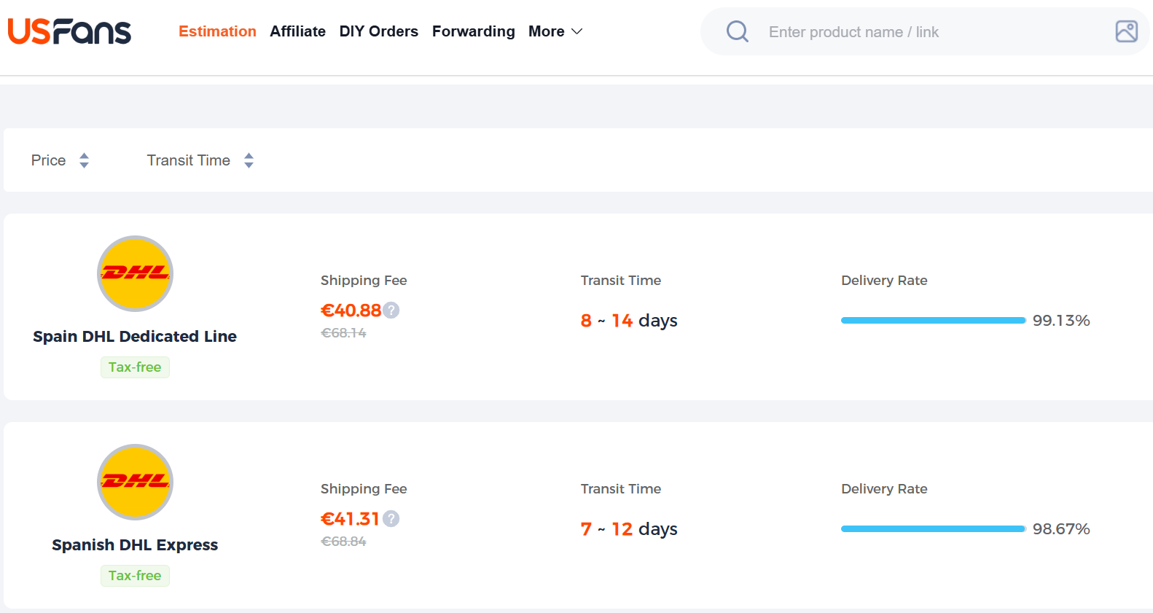The width and height of the screenshot is (1153, 613).
Task: Click the €40.88 shipping fee
Action: tap(351, 311)
